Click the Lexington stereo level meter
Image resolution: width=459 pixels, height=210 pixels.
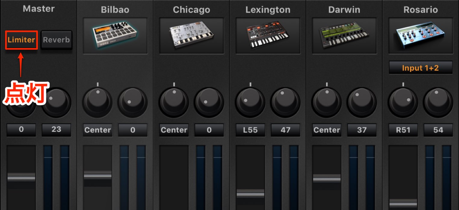(x=285, y=178)
